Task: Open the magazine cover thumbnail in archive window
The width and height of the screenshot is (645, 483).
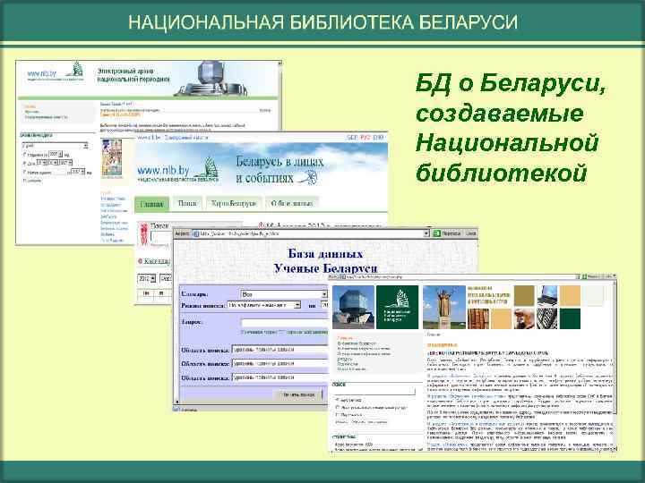Action: coord(112,158)
